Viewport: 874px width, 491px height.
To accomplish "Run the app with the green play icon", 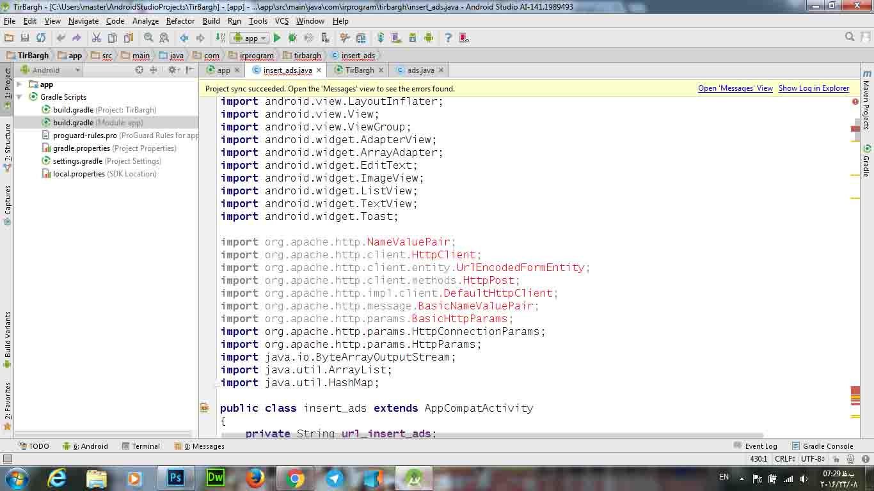I will coord(277,38).
